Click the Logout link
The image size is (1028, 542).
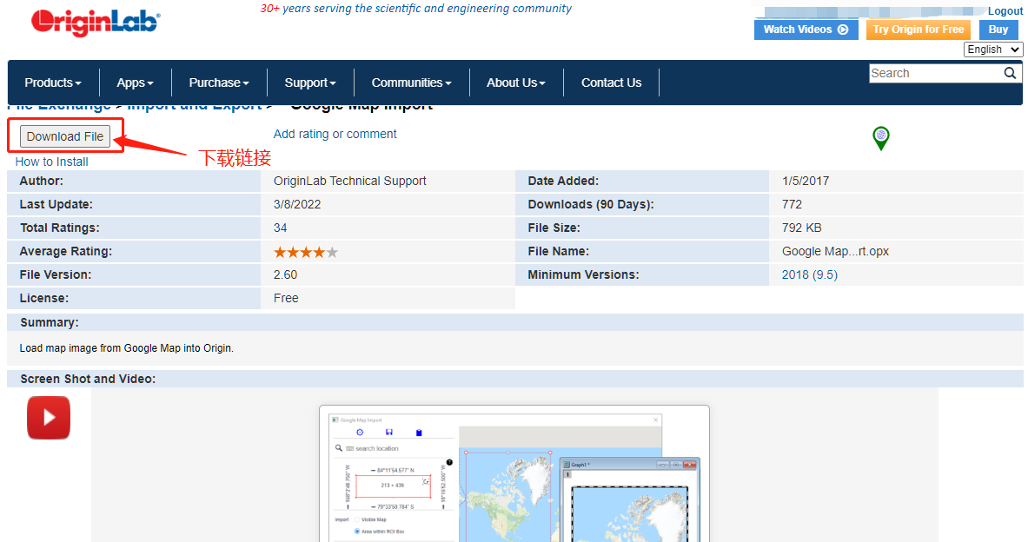tap(1005, 11)
